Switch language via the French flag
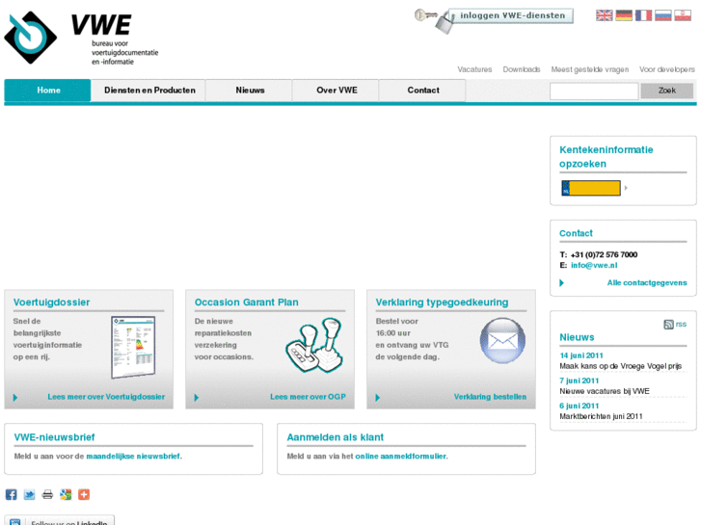Viewport: 701px width, 525px height. coord(643,15)
